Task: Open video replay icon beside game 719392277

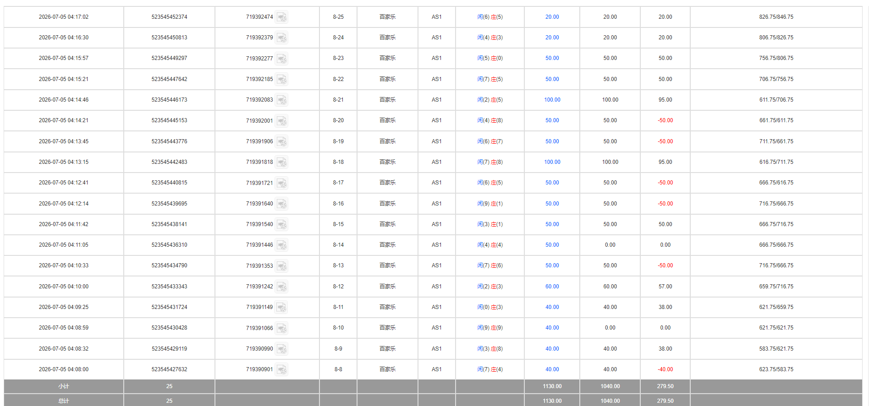Action: click(x=281, y=59)
